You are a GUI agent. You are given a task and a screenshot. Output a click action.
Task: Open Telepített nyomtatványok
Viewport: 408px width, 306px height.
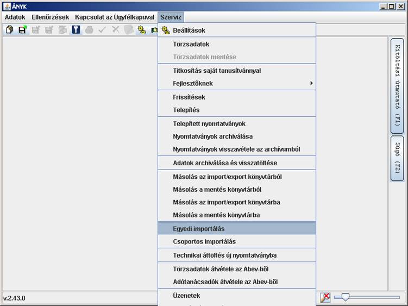pyautogui.click(x=237, y=124)
